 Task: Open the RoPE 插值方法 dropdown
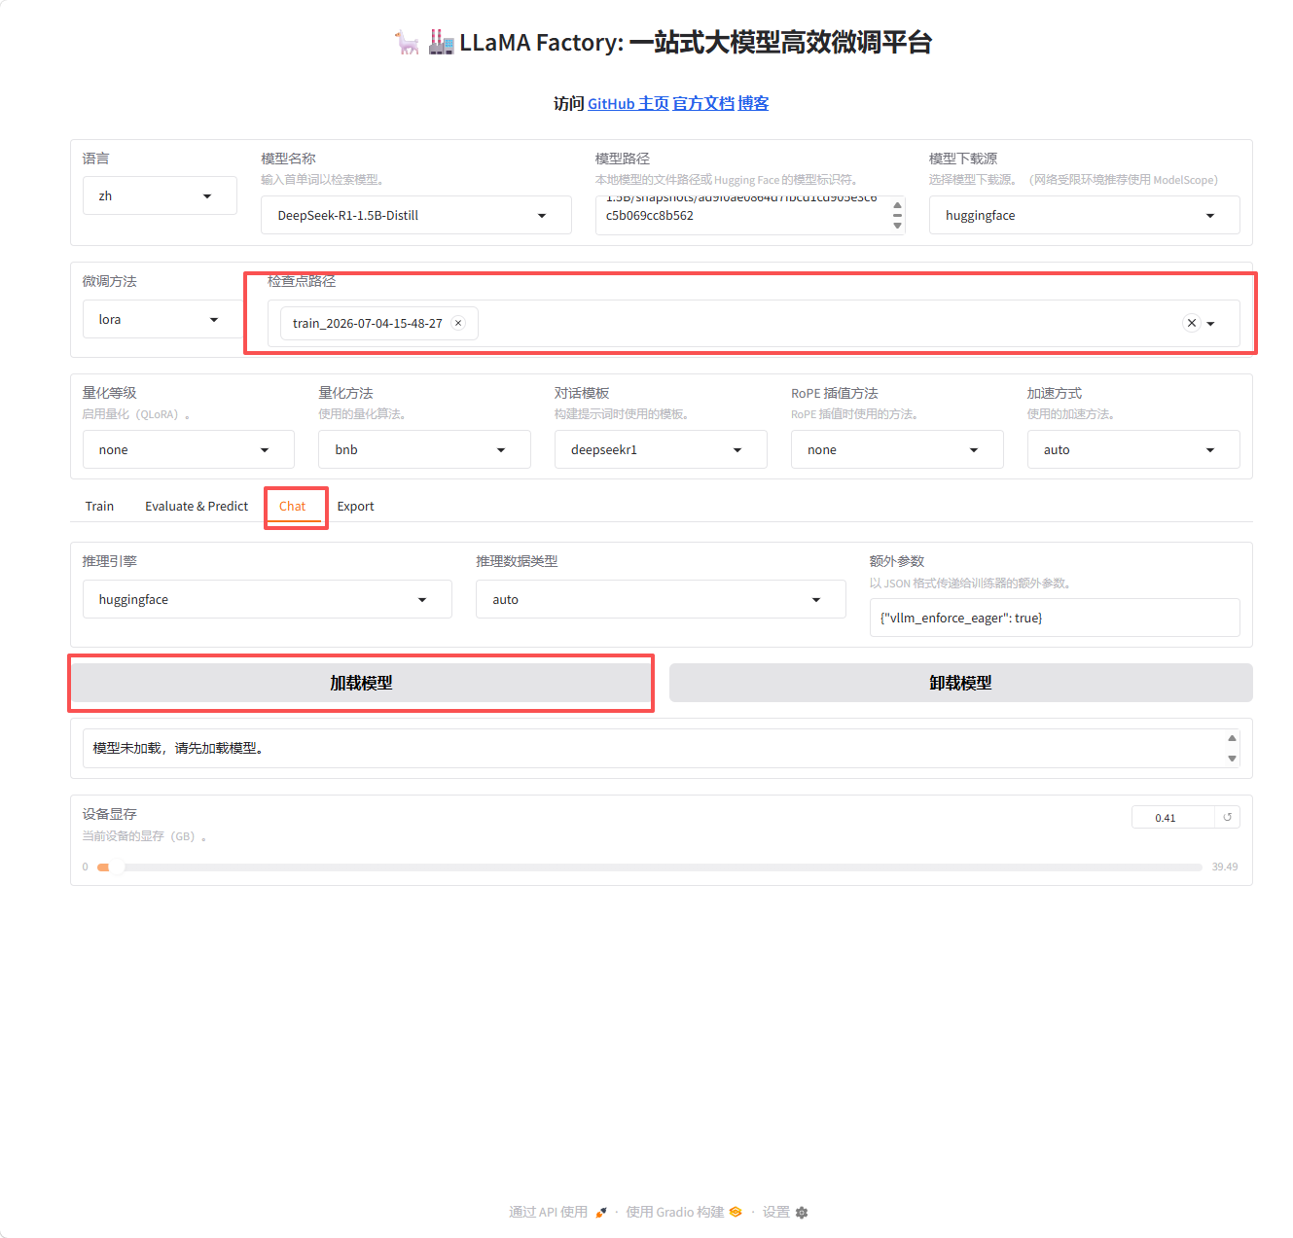897,449
